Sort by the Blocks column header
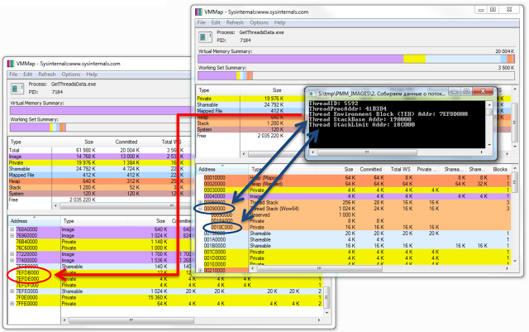529x332 pixels. pyautogui.click(x=500, y=169)
